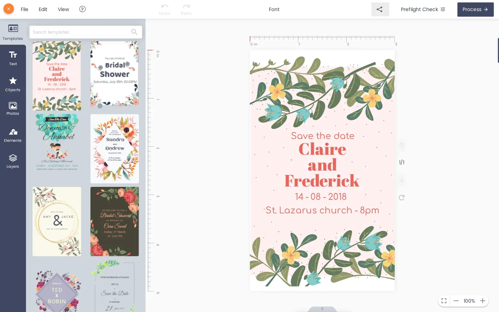
Task: Choose the Claire and Frederick template
Action: point(57,76)
